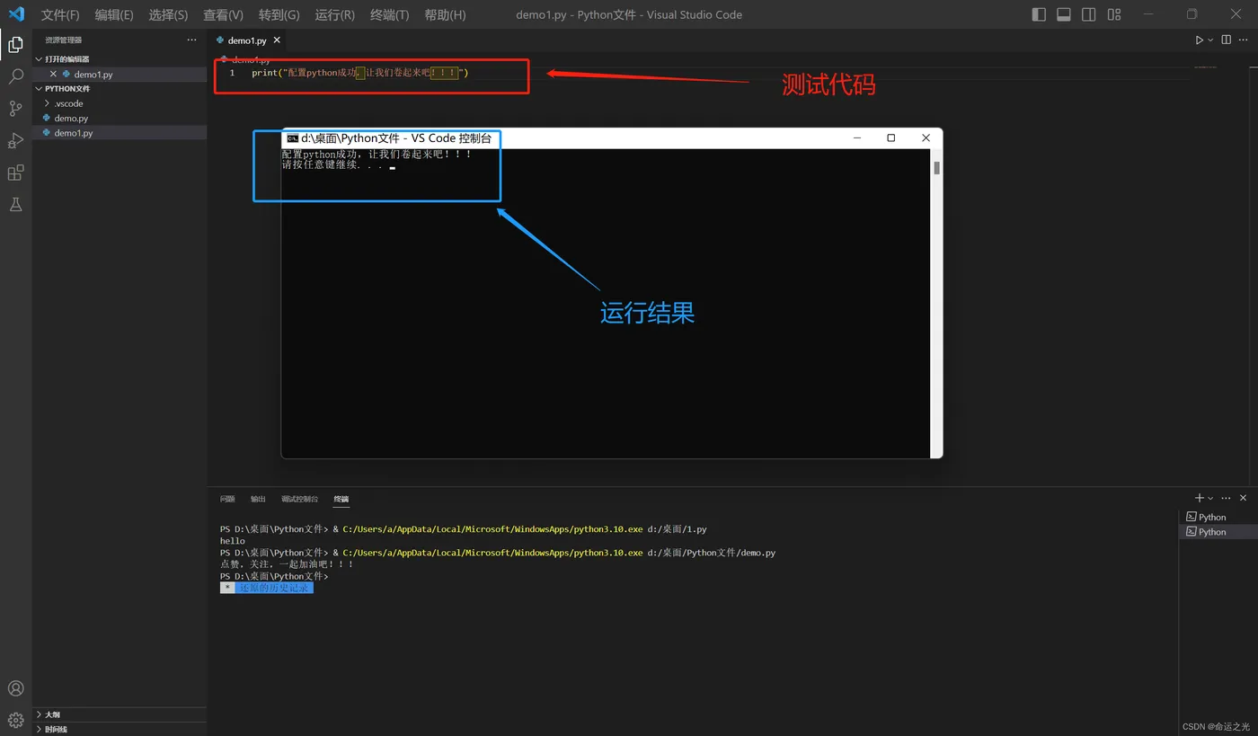
Task: Open the 查看(V) menu
Action: (223, 14)
